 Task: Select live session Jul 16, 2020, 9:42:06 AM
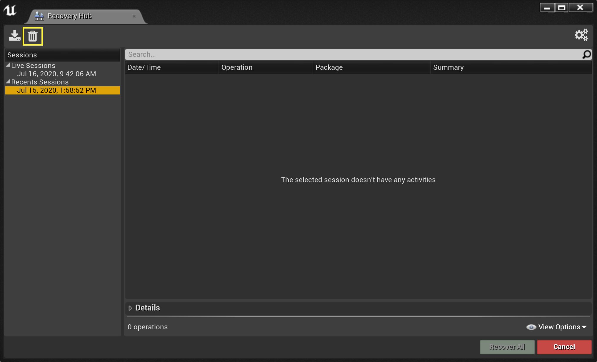click(56, 74)
